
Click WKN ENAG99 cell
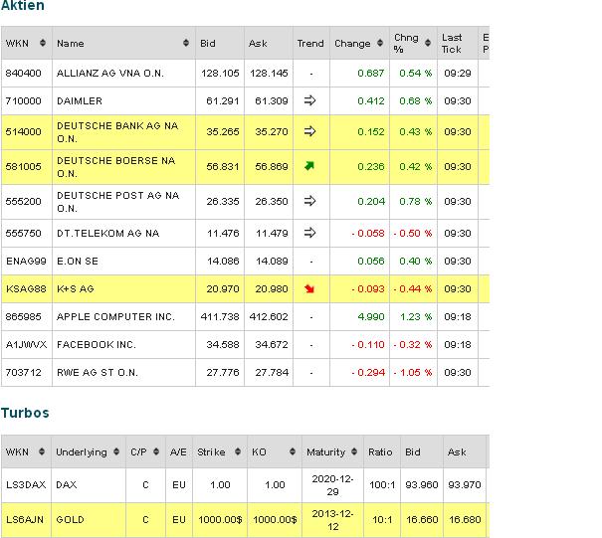26,261
